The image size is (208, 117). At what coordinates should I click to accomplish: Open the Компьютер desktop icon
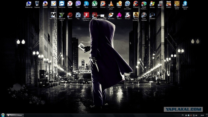tap(29, 4)
